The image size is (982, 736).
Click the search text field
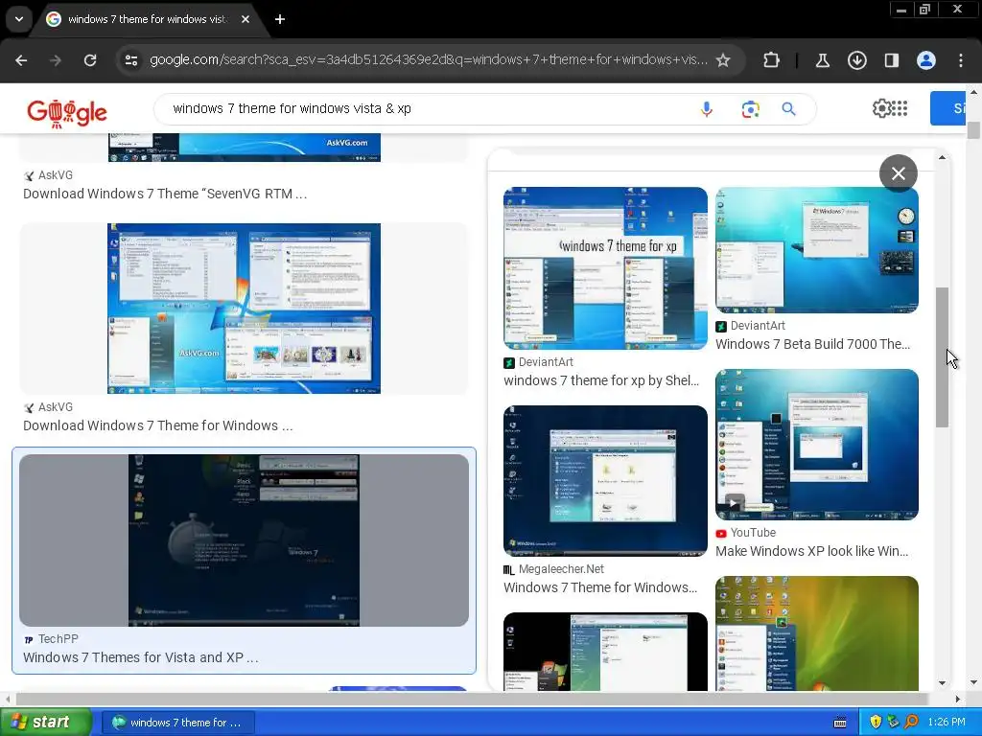click(x=426, y=109)
